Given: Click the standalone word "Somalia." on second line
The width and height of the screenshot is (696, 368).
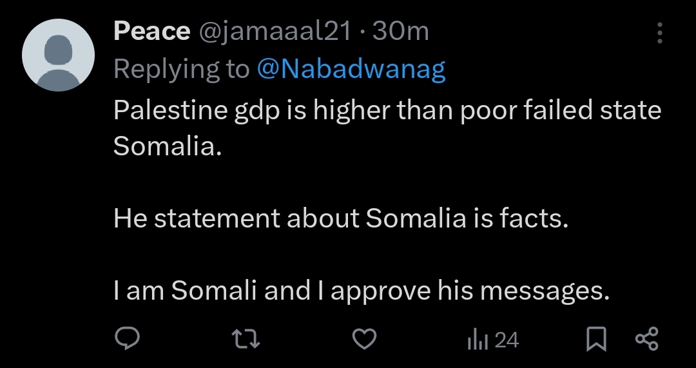Looking at the screenshot, I should [168, 146].
